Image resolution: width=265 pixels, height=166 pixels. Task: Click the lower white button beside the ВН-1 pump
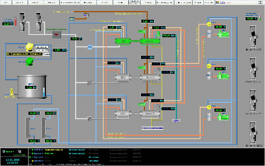tap(42, 50)
